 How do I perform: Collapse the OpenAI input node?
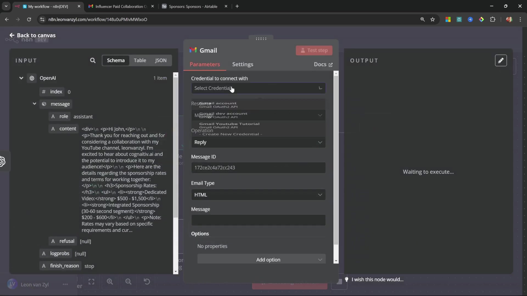21,78
